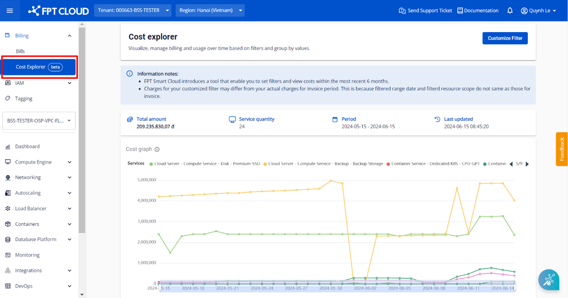Click the Compute Engine monitor icon
The height and width of the screenshot is (298, 568).
pos(8,162)
